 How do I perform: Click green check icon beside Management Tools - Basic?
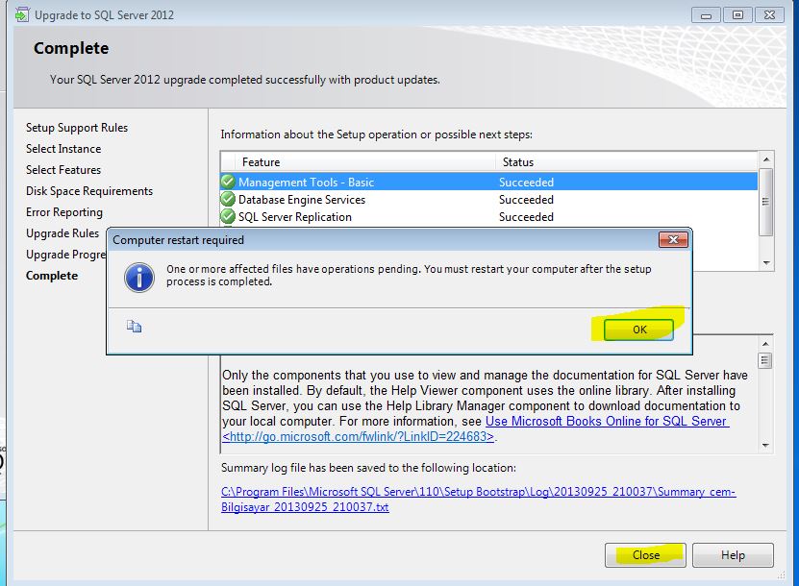coord(228,182)
